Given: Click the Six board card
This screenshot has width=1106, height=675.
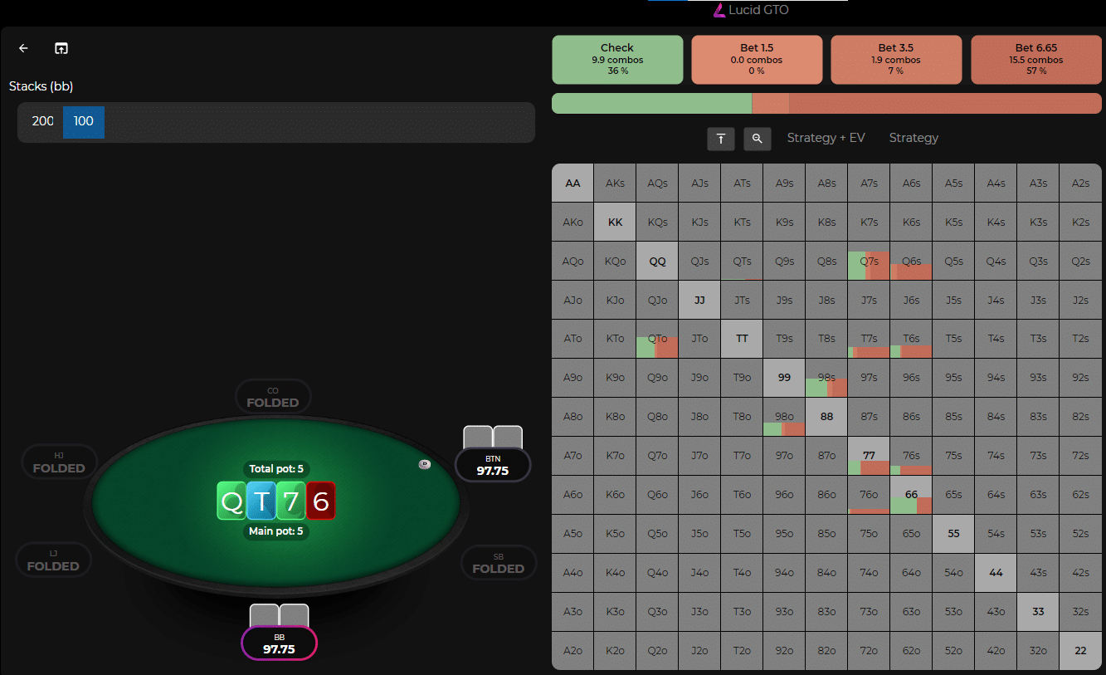Looking at the screenshot, I should (320, 501).
